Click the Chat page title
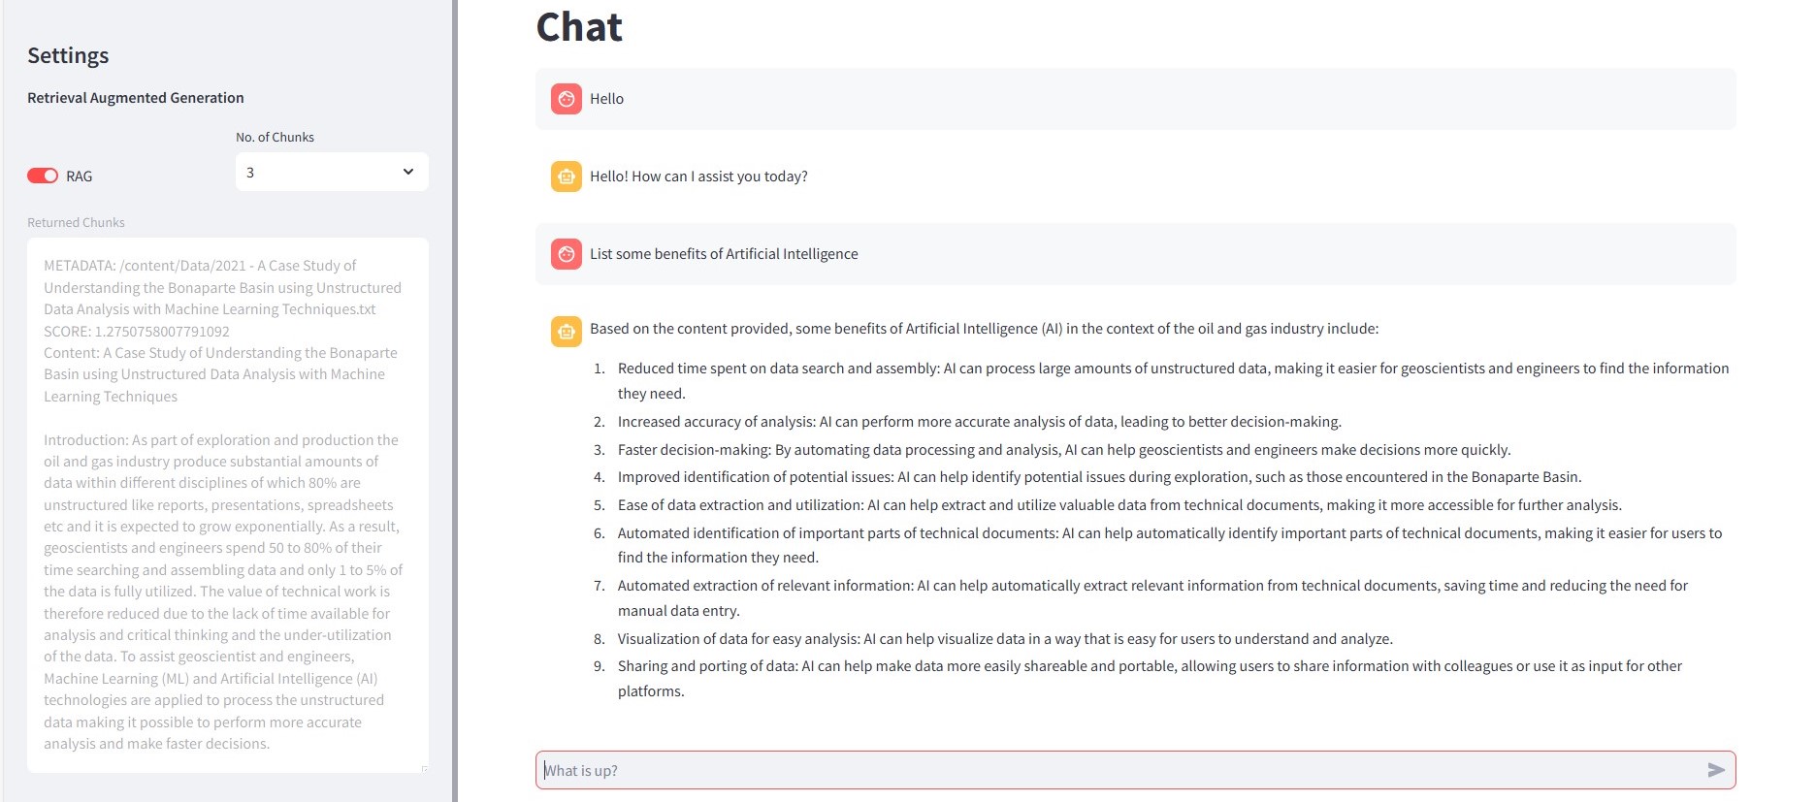Viewport: 1816px width, 802px height. [x=579, y=27]
